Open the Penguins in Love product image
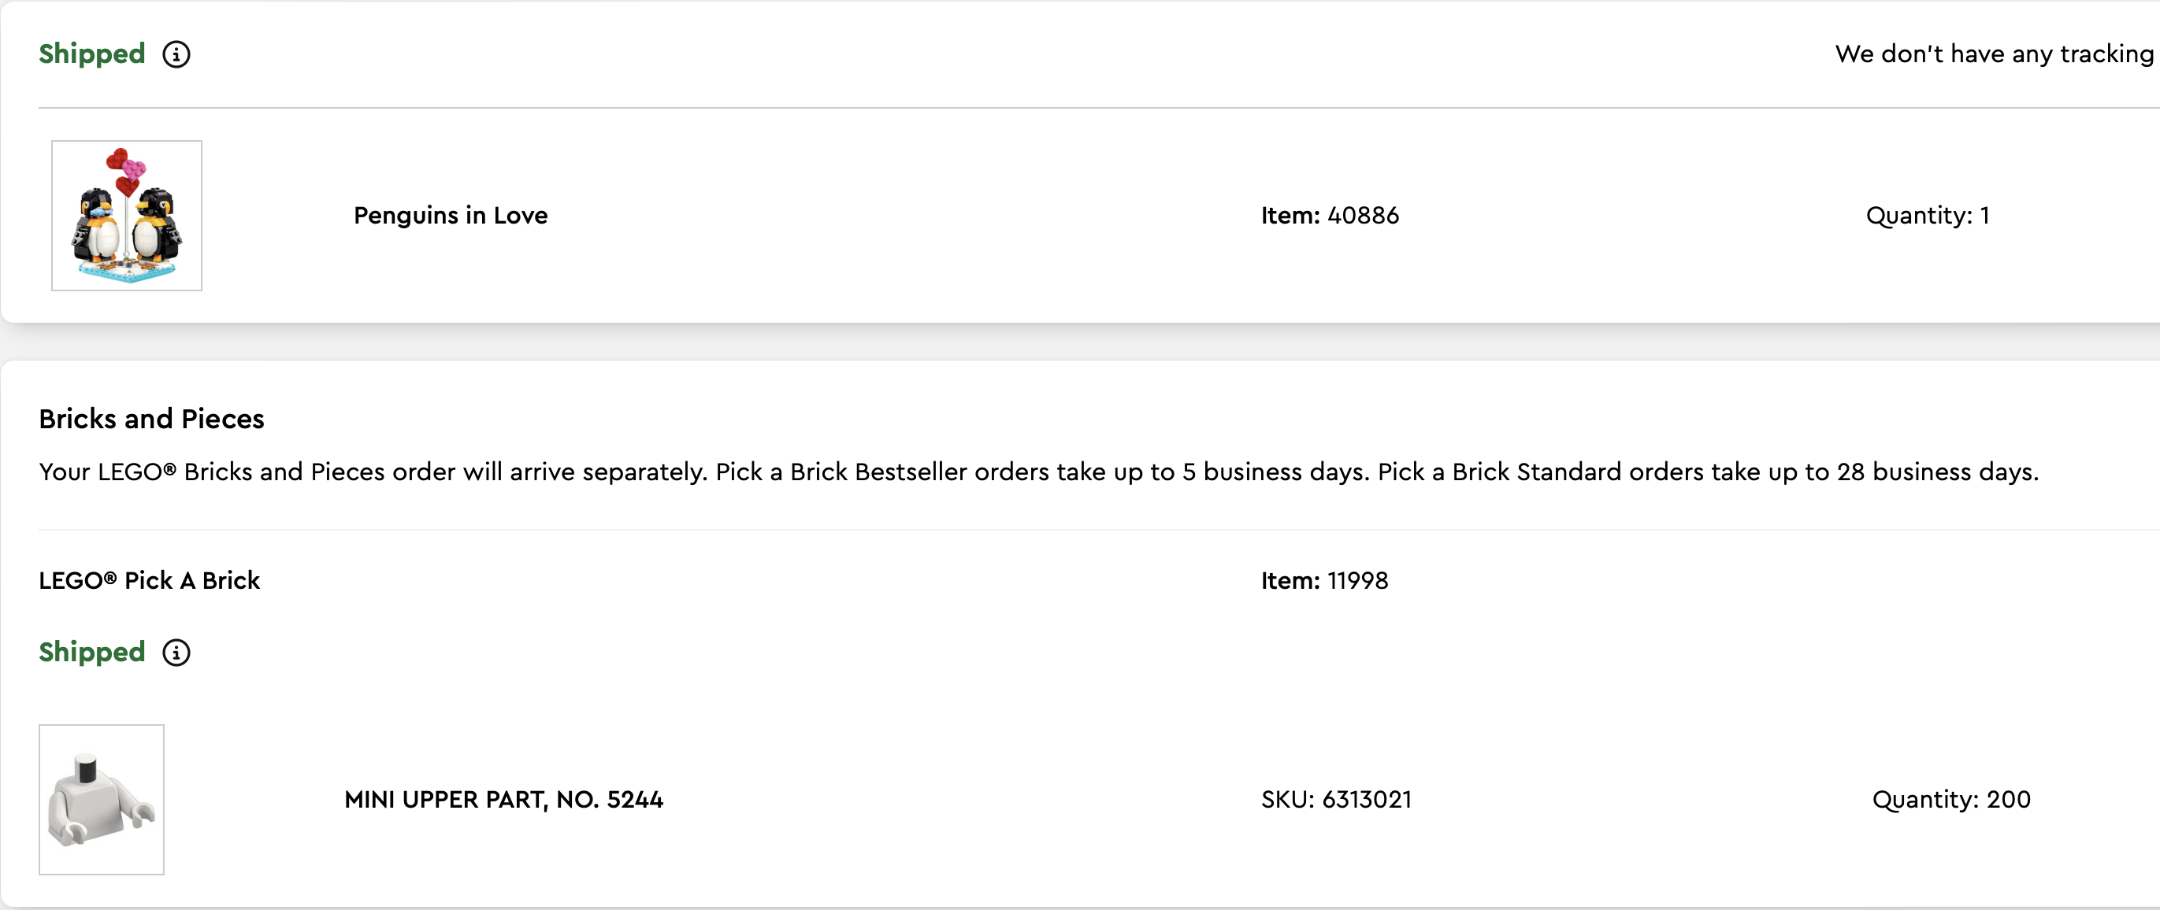 point(127,216)
